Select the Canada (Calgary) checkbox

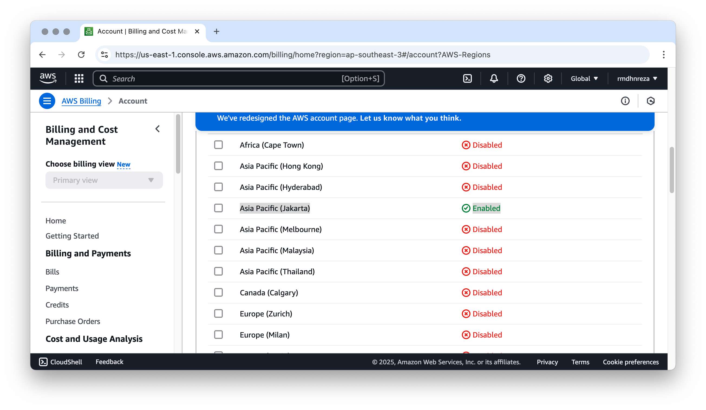coord(218,292)
